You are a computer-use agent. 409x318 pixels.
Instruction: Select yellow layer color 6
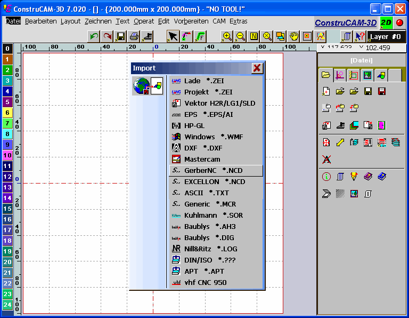[x=7, y=113]
